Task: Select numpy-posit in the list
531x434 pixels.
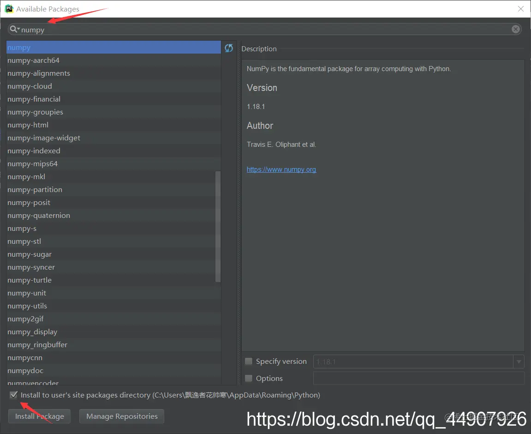Action: point(113,202)
